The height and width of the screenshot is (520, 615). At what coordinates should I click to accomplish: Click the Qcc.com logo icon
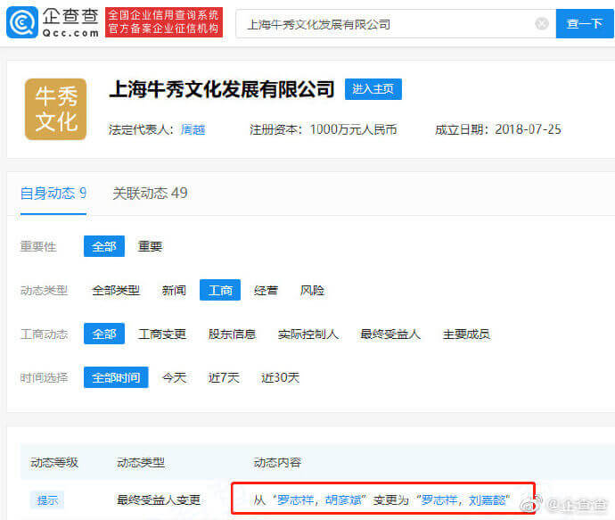(x=22, y=22)
